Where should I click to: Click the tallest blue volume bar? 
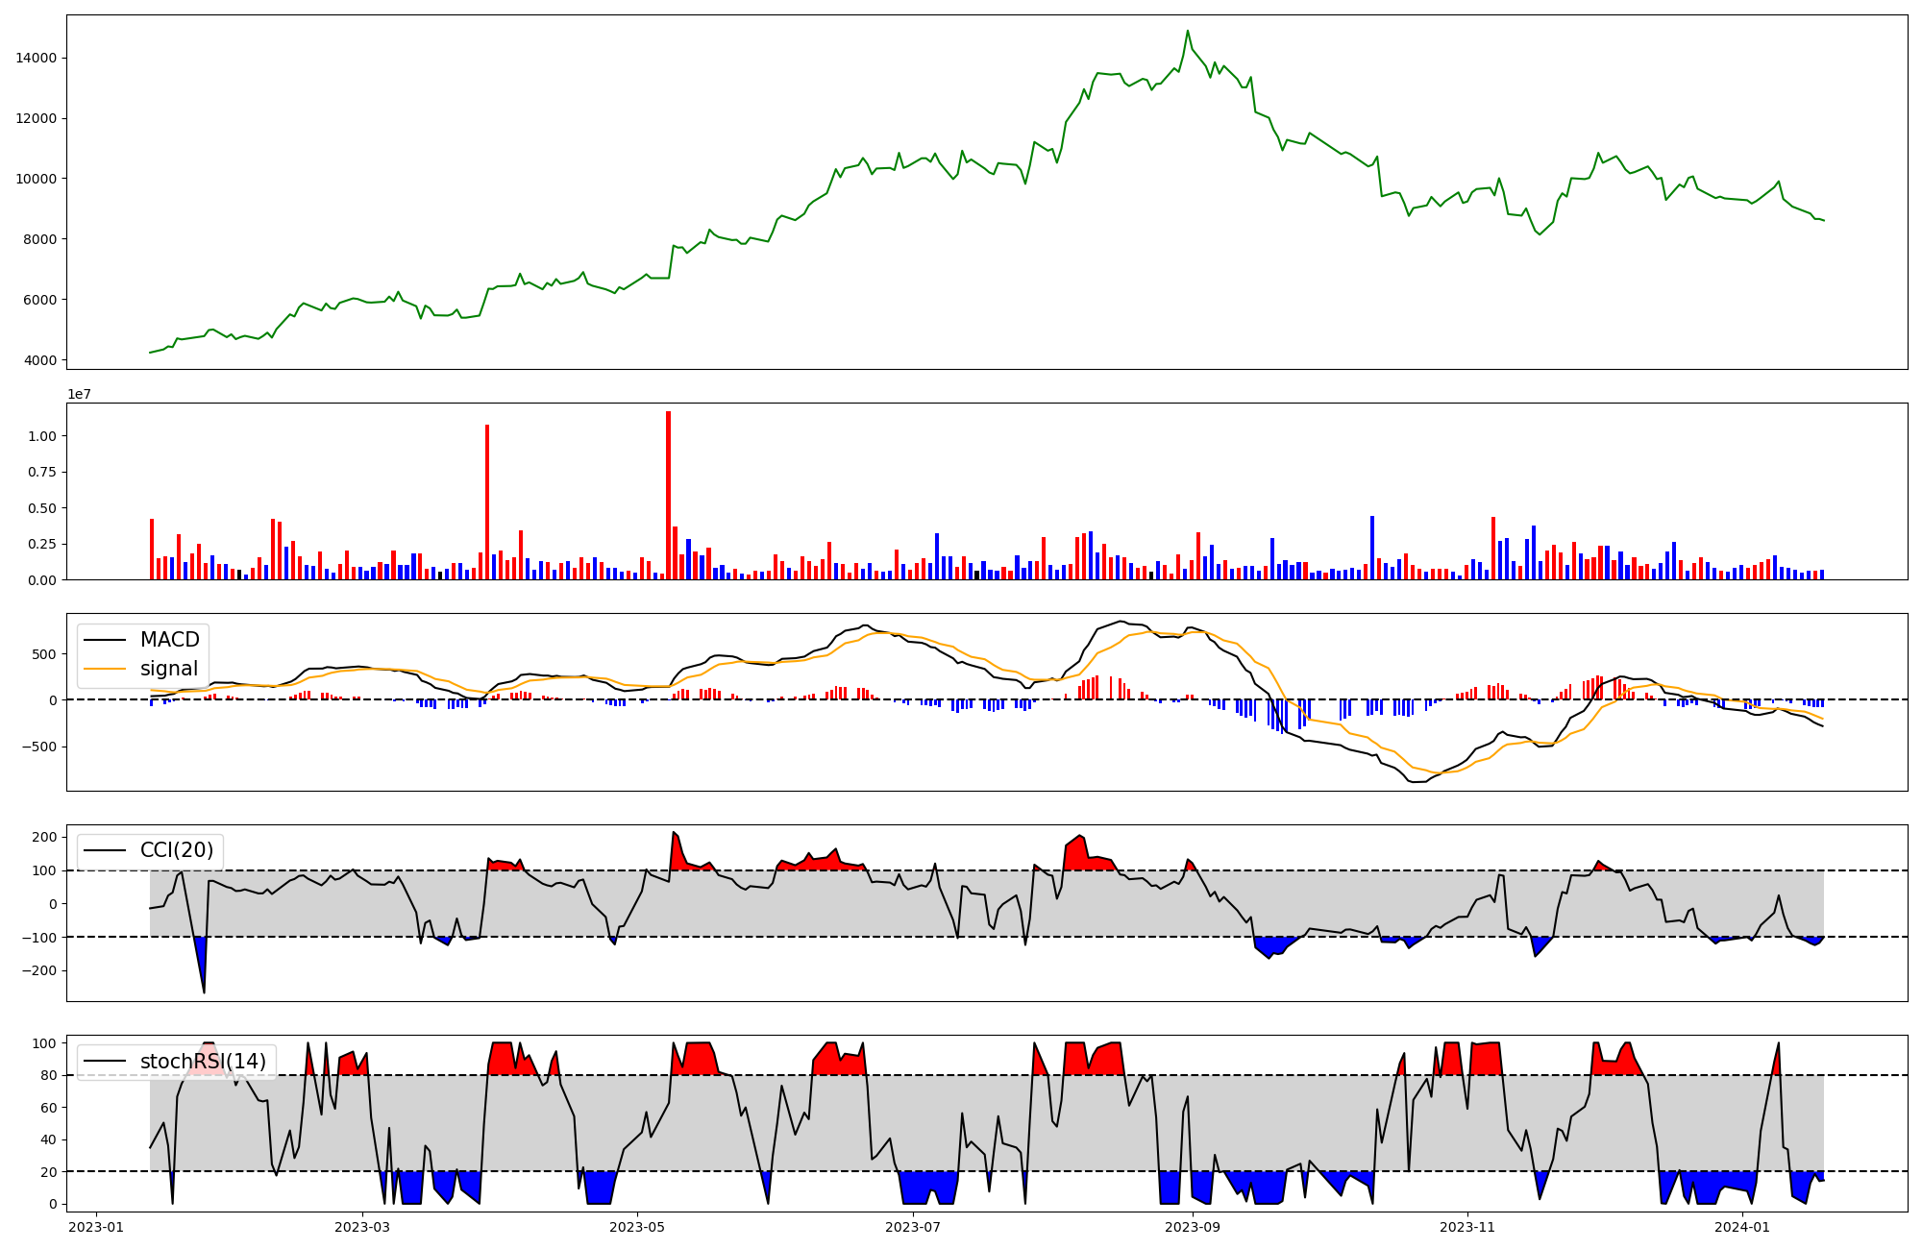point(1372,548)
